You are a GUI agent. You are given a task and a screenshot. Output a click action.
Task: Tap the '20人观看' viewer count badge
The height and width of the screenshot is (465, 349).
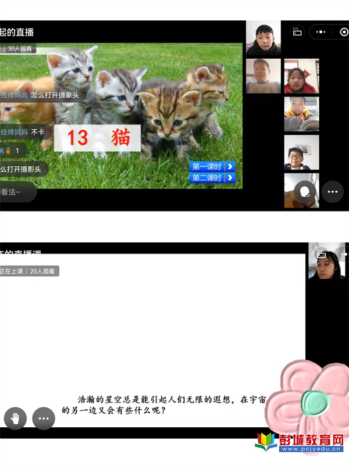[x=42, y=271]
